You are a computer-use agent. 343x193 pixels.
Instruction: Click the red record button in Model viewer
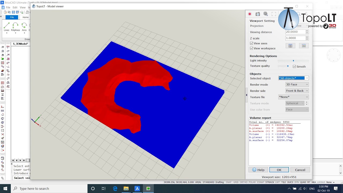point(250,14)
